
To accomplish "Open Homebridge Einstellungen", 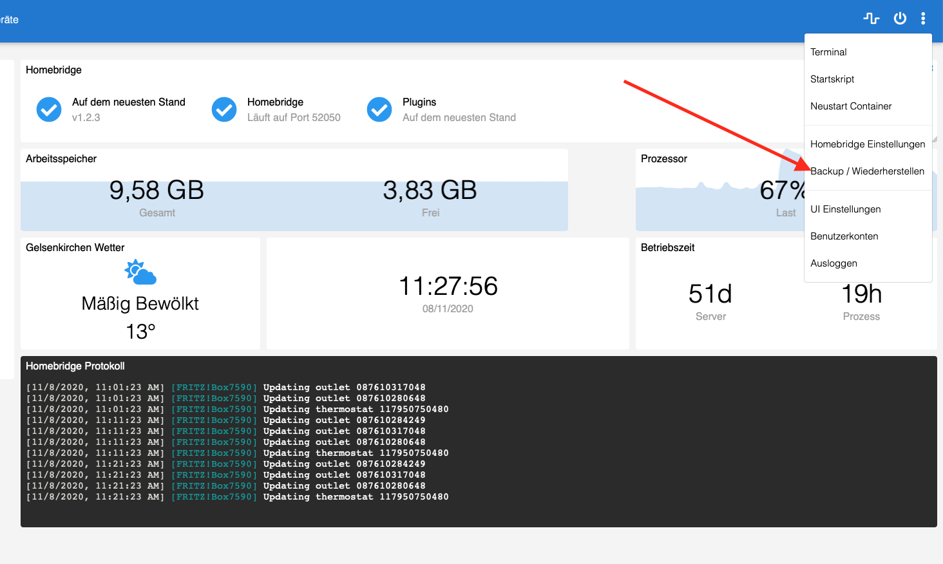I will pos(868,144).
